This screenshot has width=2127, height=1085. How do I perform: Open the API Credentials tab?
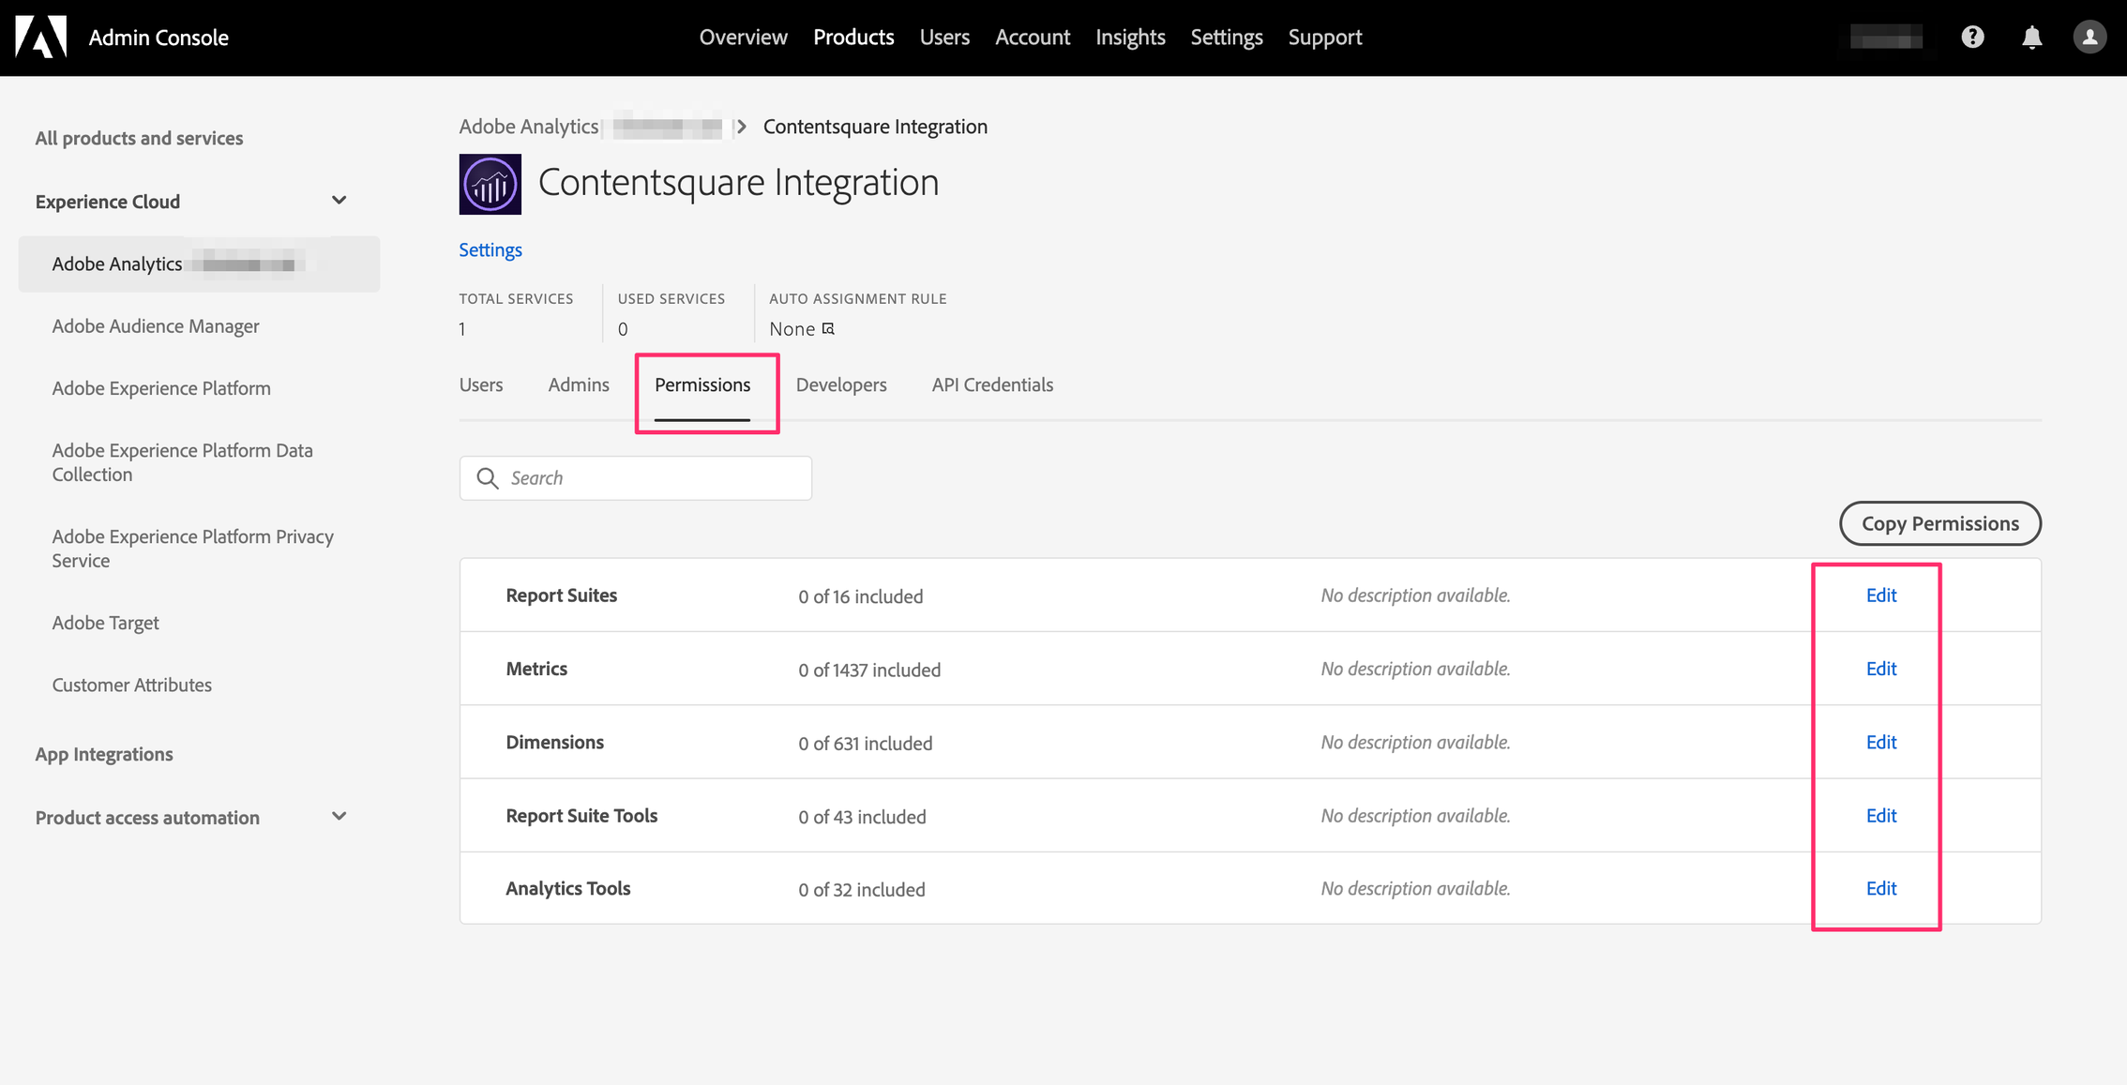(x=992, y=384)
